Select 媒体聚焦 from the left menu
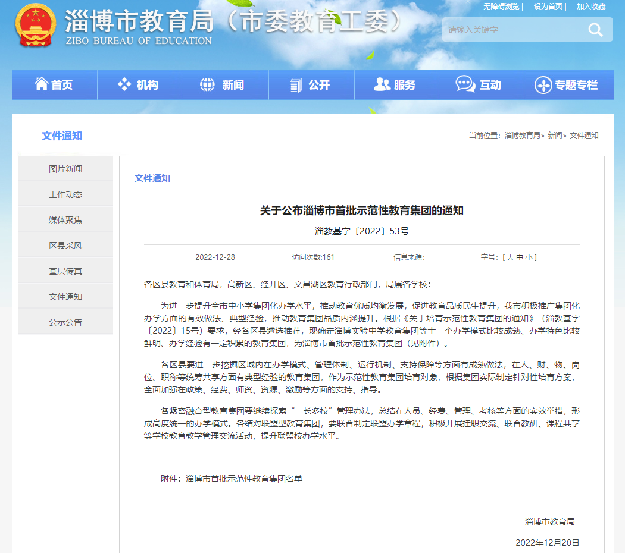625x553 pixels. [x=65, y=219]
